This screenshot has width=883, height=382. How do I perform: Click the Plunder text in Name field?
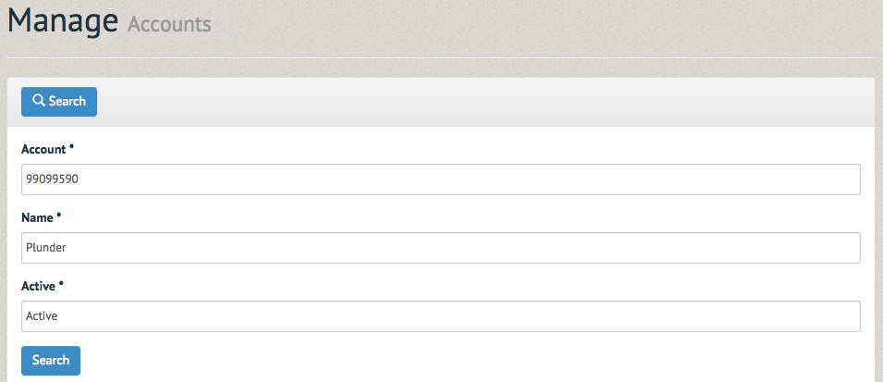pos(45,248)
